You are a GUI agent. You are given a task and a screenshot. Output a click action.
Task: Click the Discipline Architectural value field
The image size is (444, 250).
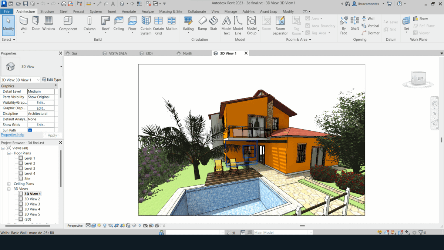[41, 114]
